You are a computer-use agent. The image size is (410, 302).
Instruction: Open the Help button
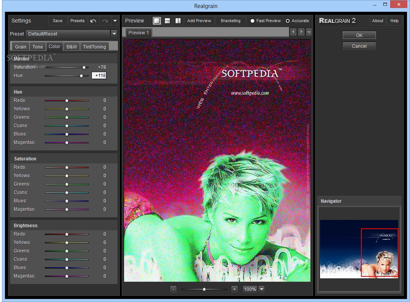(x=394, y=21)
